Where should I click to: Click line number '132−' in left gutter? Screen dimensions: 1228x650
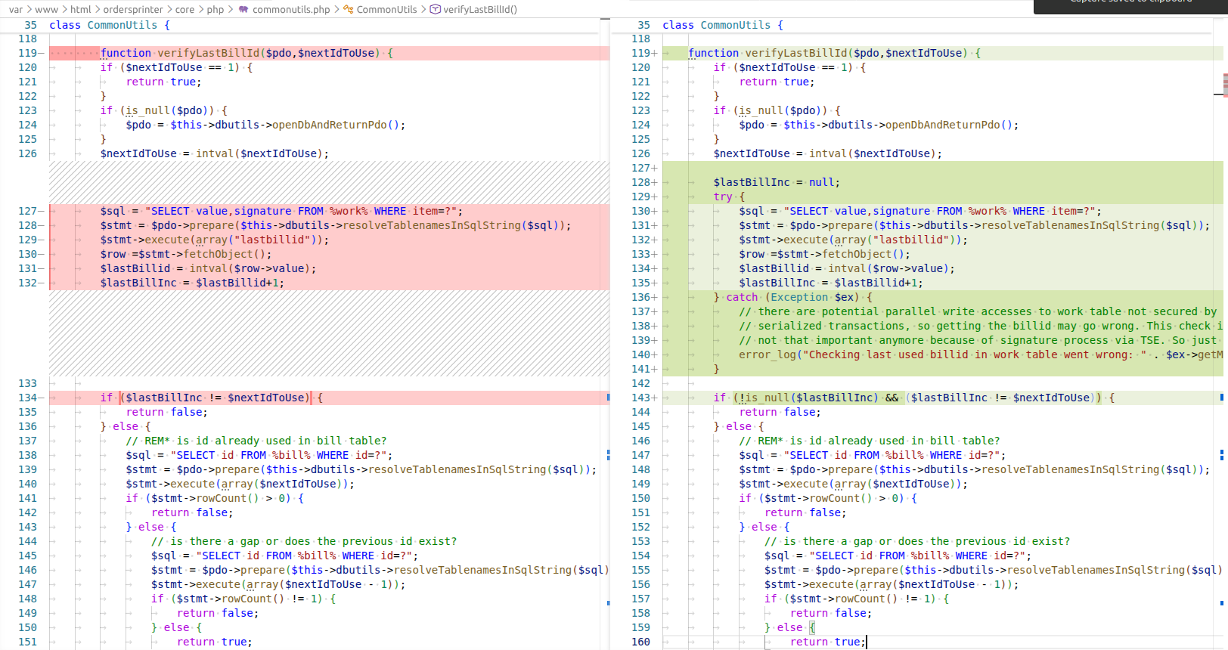(29, 283)
